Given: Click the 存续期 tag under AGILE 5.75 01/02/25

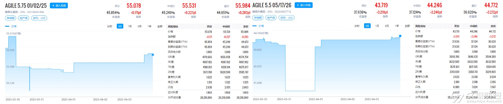Looking at the screenshot, I should point(11,18).
